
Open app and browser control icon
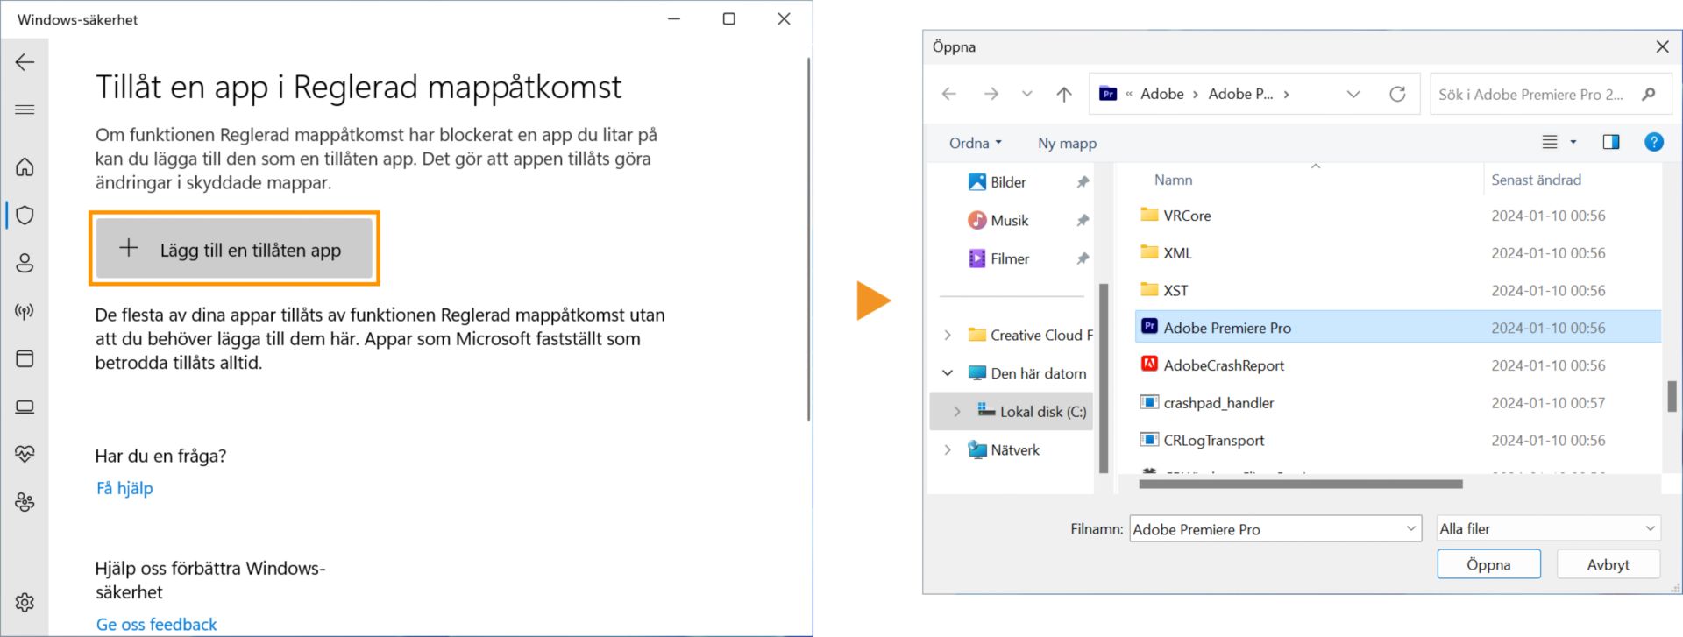tap(25, 358)
